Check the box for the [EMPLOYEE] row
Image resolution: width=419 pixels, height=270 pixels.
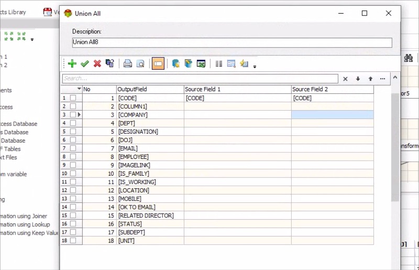click(73, 157)
